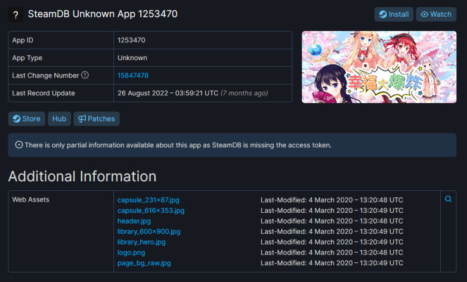Screen dimensions: 467x282
Task: Click the Additional Information heading
Action: pos(82,176)
